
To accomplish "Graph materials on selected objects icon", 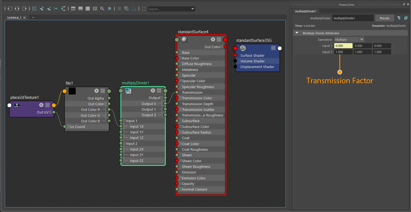I will (x=63, y=9).
